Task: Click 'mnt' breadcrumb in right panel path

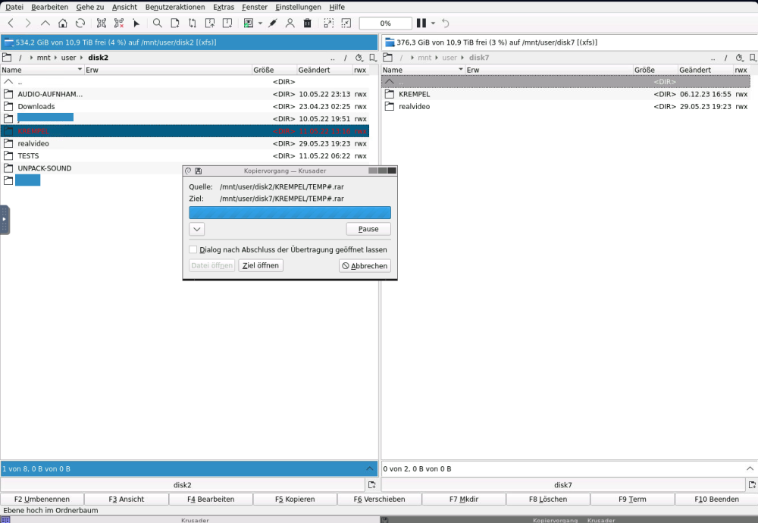Action: (424, 58)
